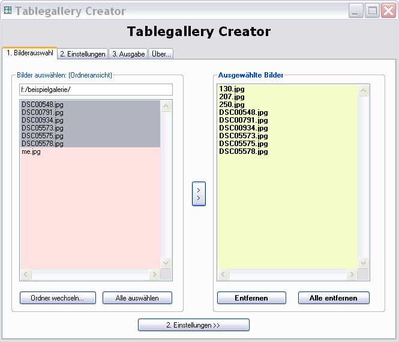Click the Alle auswählen button
The image size is (399, 342).
point(137,298)
